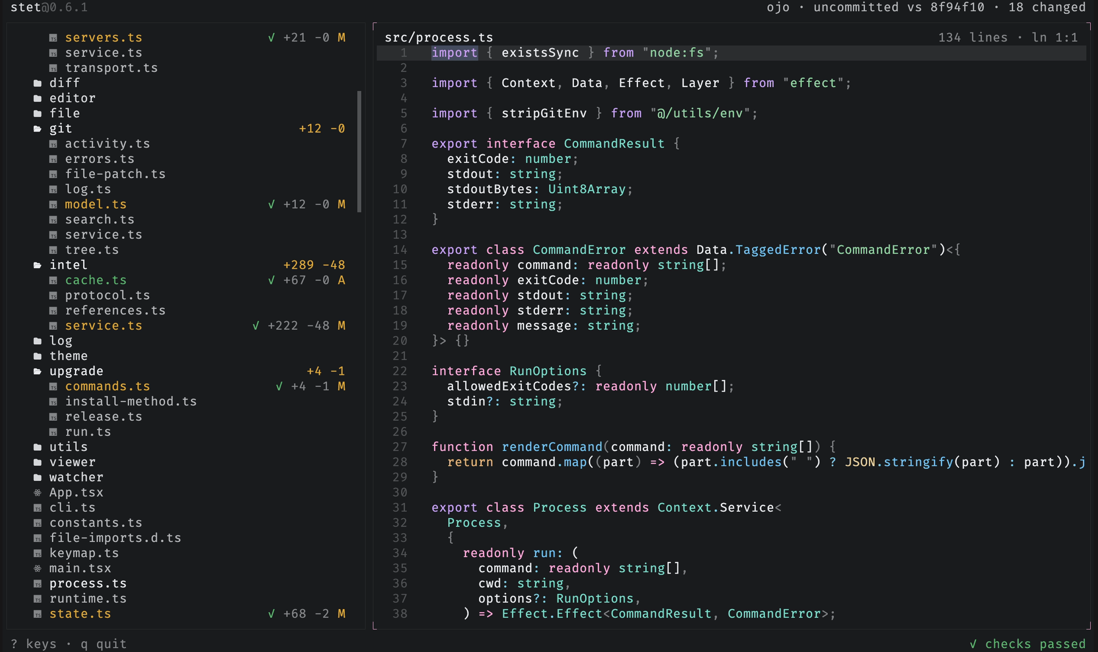Click the file icon beside servers.ts
This screenshot has height=652, width=1098.
(x=53, y=38)
